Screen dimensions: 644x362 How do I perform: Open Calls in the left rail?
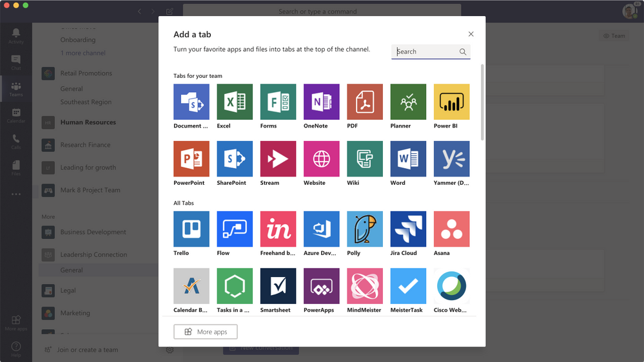pyautogui.click(x=16, y=142)
